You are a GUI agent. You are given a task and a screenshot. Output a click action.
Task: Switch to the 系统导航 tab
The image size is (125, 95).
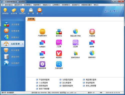(x=31, y=19)
